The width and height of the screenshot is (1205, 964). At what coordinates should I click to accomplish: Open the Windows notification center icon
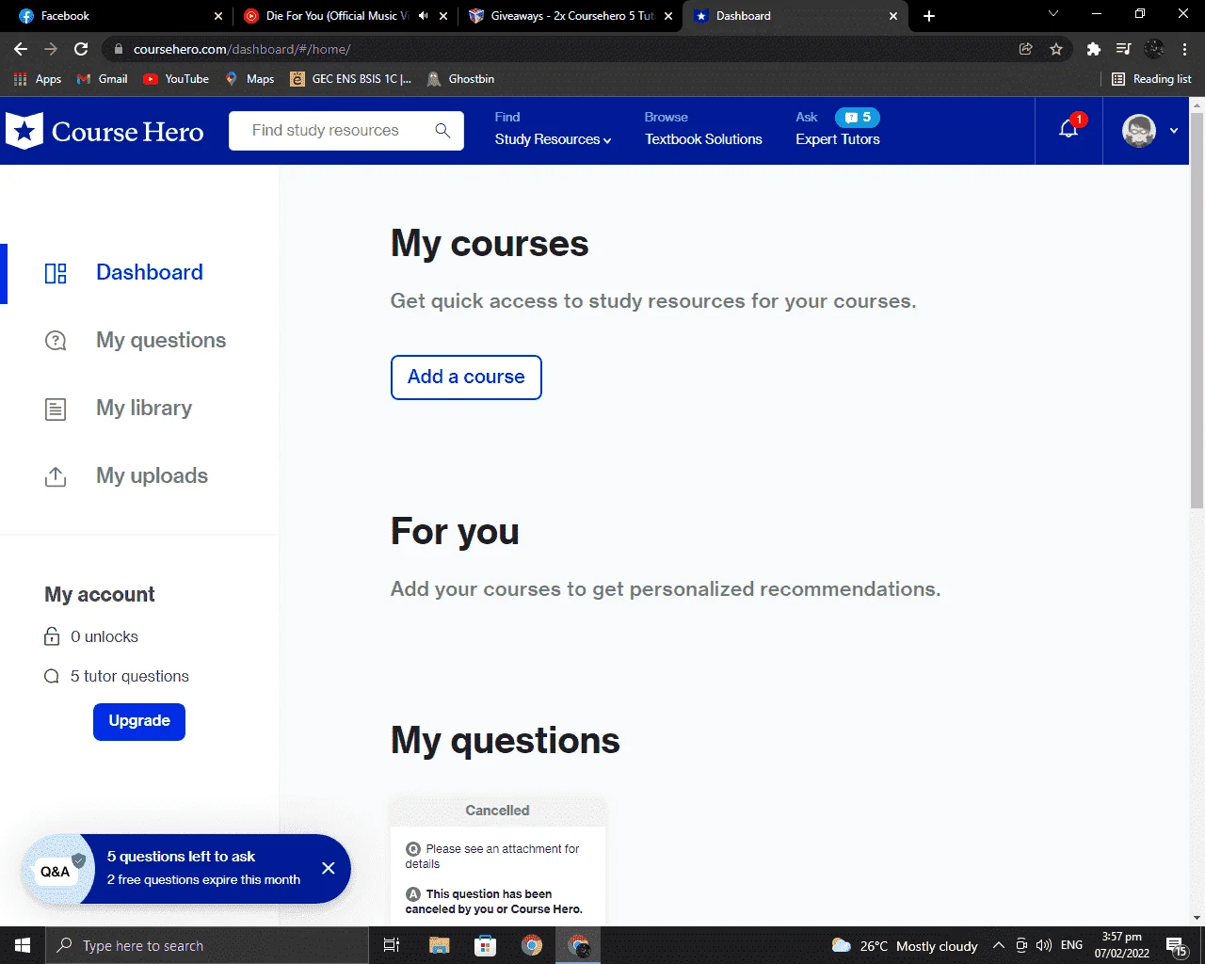tap(1176, 945)
